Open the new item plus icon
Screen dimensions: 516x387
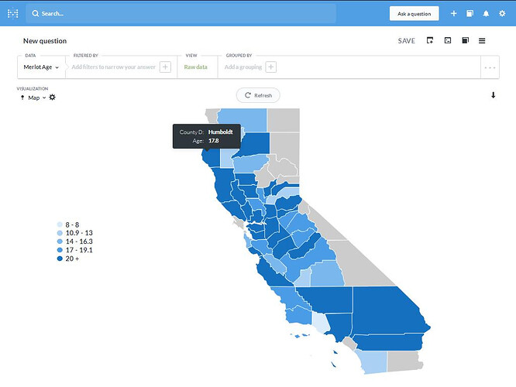point(453,13)
